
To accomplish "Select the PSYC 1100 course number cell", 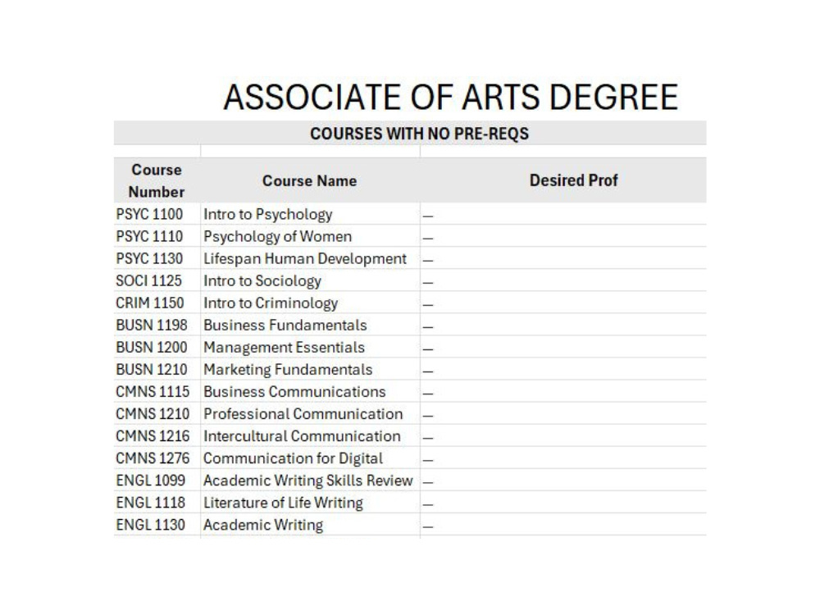I will [157, 214].
